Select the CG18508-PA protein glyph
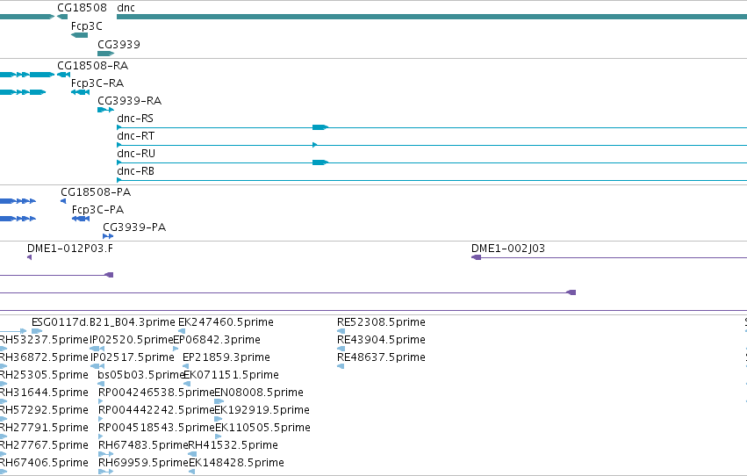Image resolution: width=747 pixels, height=476 pixels. coord(63,201)
